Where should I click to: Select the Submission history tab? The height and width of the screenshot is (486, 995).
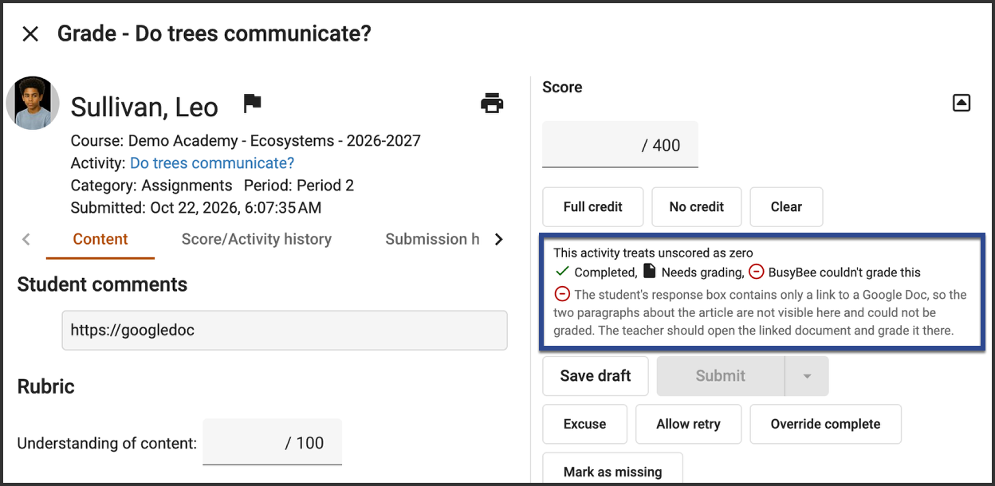[x=432, y=239]
